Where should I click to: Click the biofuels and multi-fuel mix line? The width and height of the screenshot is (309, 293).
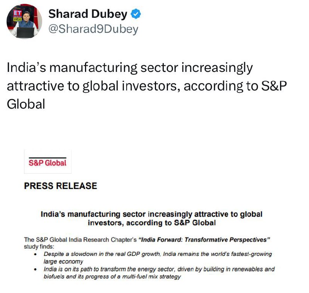point(112,277)
